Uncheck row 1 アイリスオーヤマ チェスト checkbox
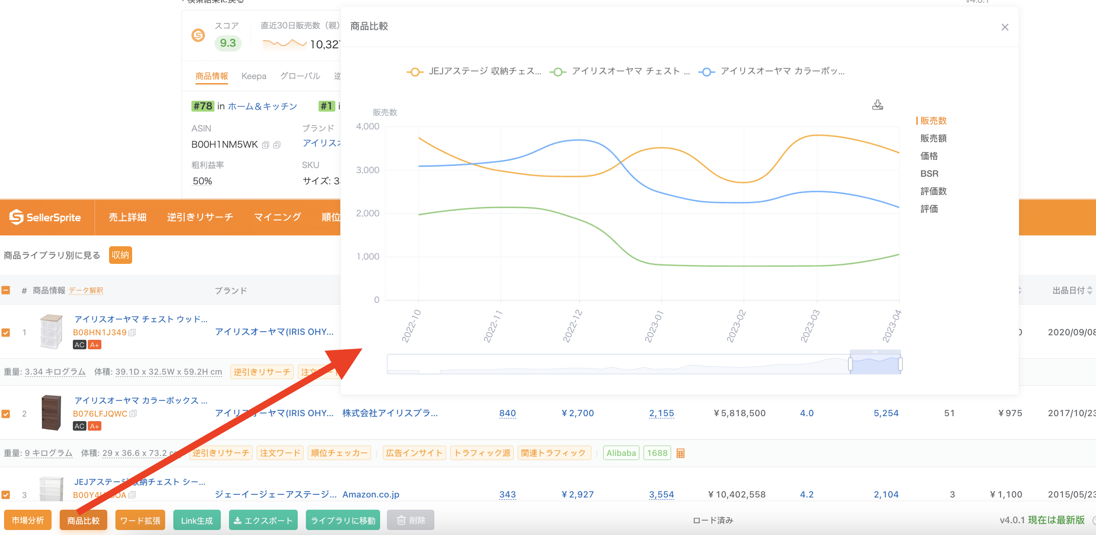Viewport: 1096px width, 535px height. (6, 333)
